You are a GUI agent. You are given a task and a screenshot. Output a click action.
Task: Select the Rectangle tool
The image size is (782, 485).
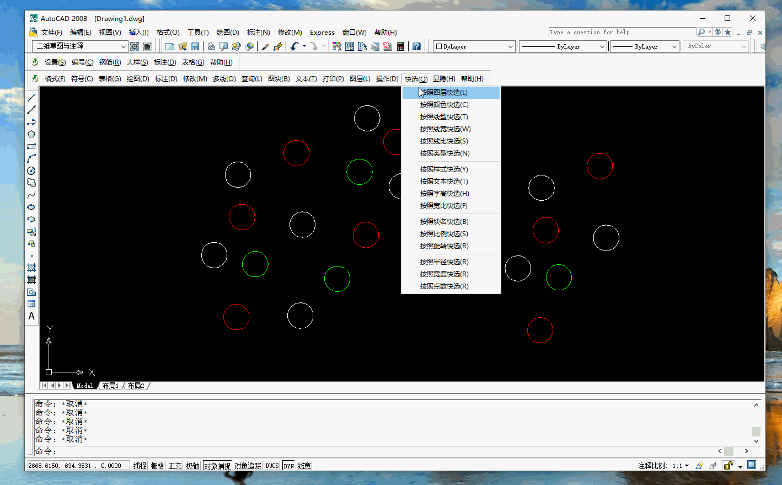click(31, 146)
